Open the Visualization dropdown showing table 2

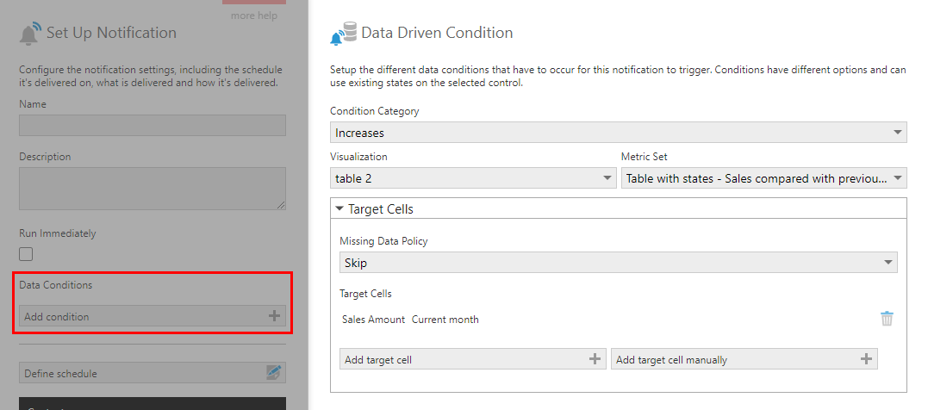pyautogui.click(x=473, y=178)
